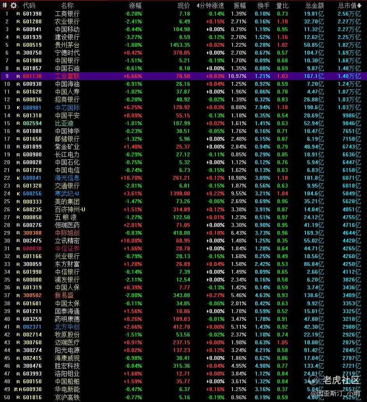The image size is (367, 402).
Task: Click 中国海油 stock name
Action: (67, 84)
